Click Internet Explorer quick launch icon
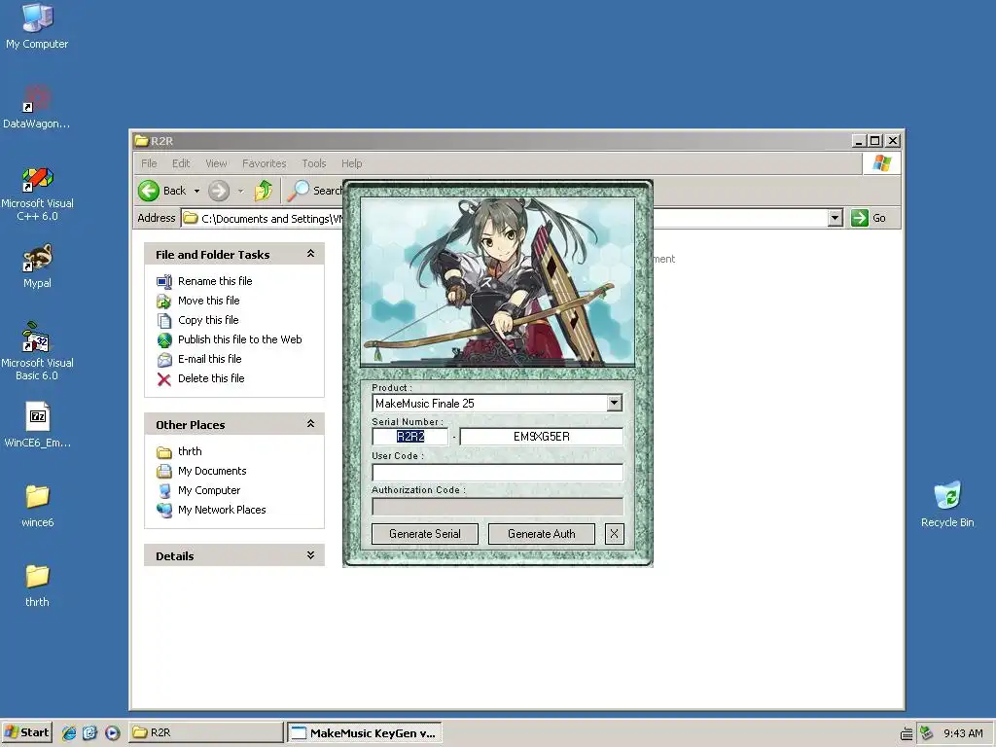The image size is (996, 747). [x=69, y=733]
